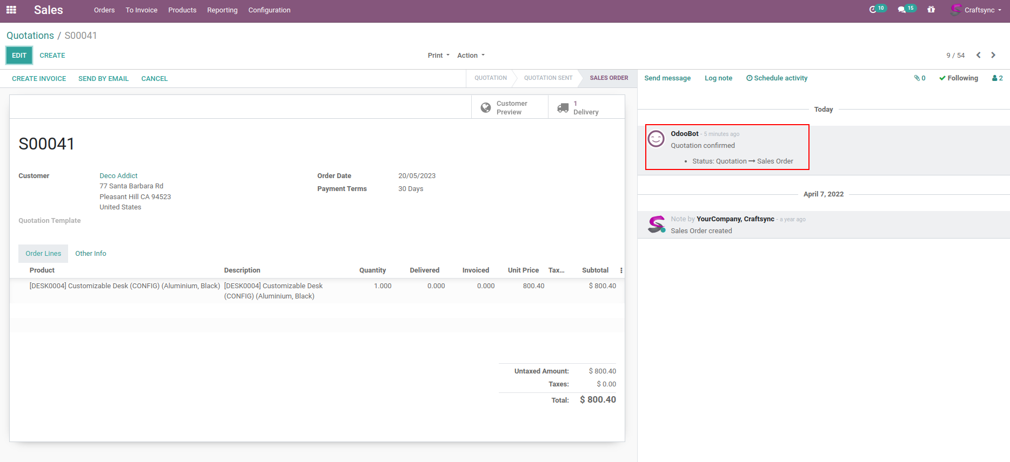This screenshot has height=462, width=1010.
Task: Go to previous record with left arrow
Action: point(978,55)
